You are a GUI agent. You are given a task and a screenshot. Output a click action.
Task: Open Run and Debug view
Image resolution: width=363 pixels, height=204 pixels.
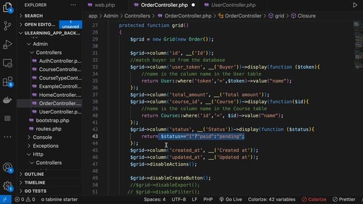click(x=7, y=44)
